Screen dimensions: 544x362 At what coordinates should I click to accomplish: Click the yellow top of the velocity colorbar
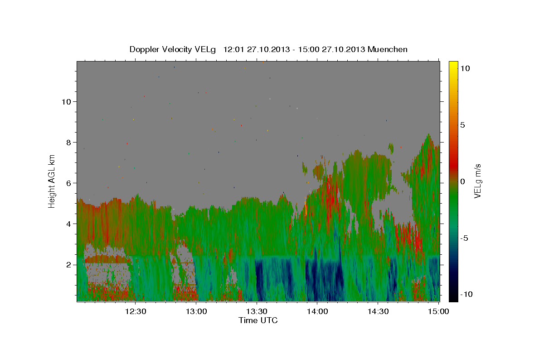pyautogui.click(x=453, y=66)
